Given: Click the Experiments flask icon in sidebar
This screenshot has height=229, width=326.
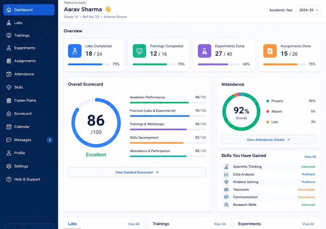Looking at the screenshot, I should (9, 48).
